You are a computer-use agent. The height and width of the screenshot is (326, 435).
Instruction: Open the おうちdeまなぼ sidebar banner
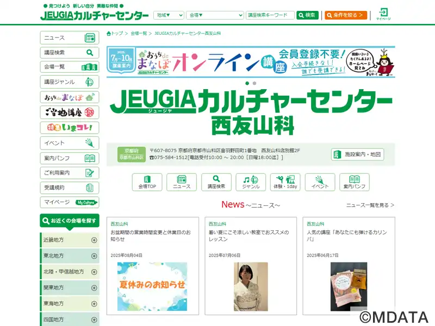point(70,97)
